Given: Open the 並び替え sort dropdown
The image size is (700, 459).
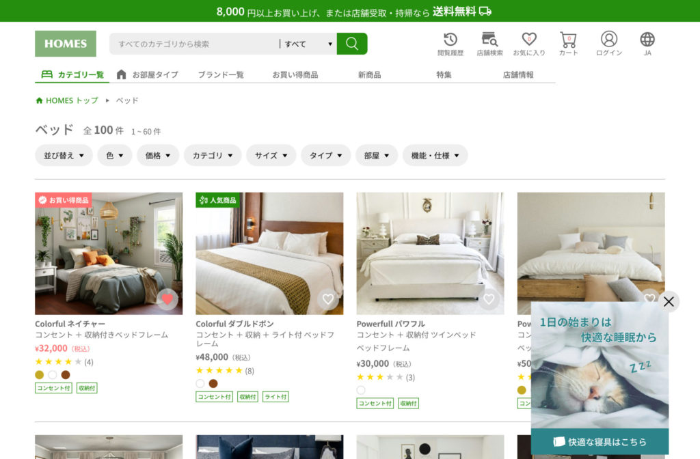Looking at the screenshot, I should (64, 155).
